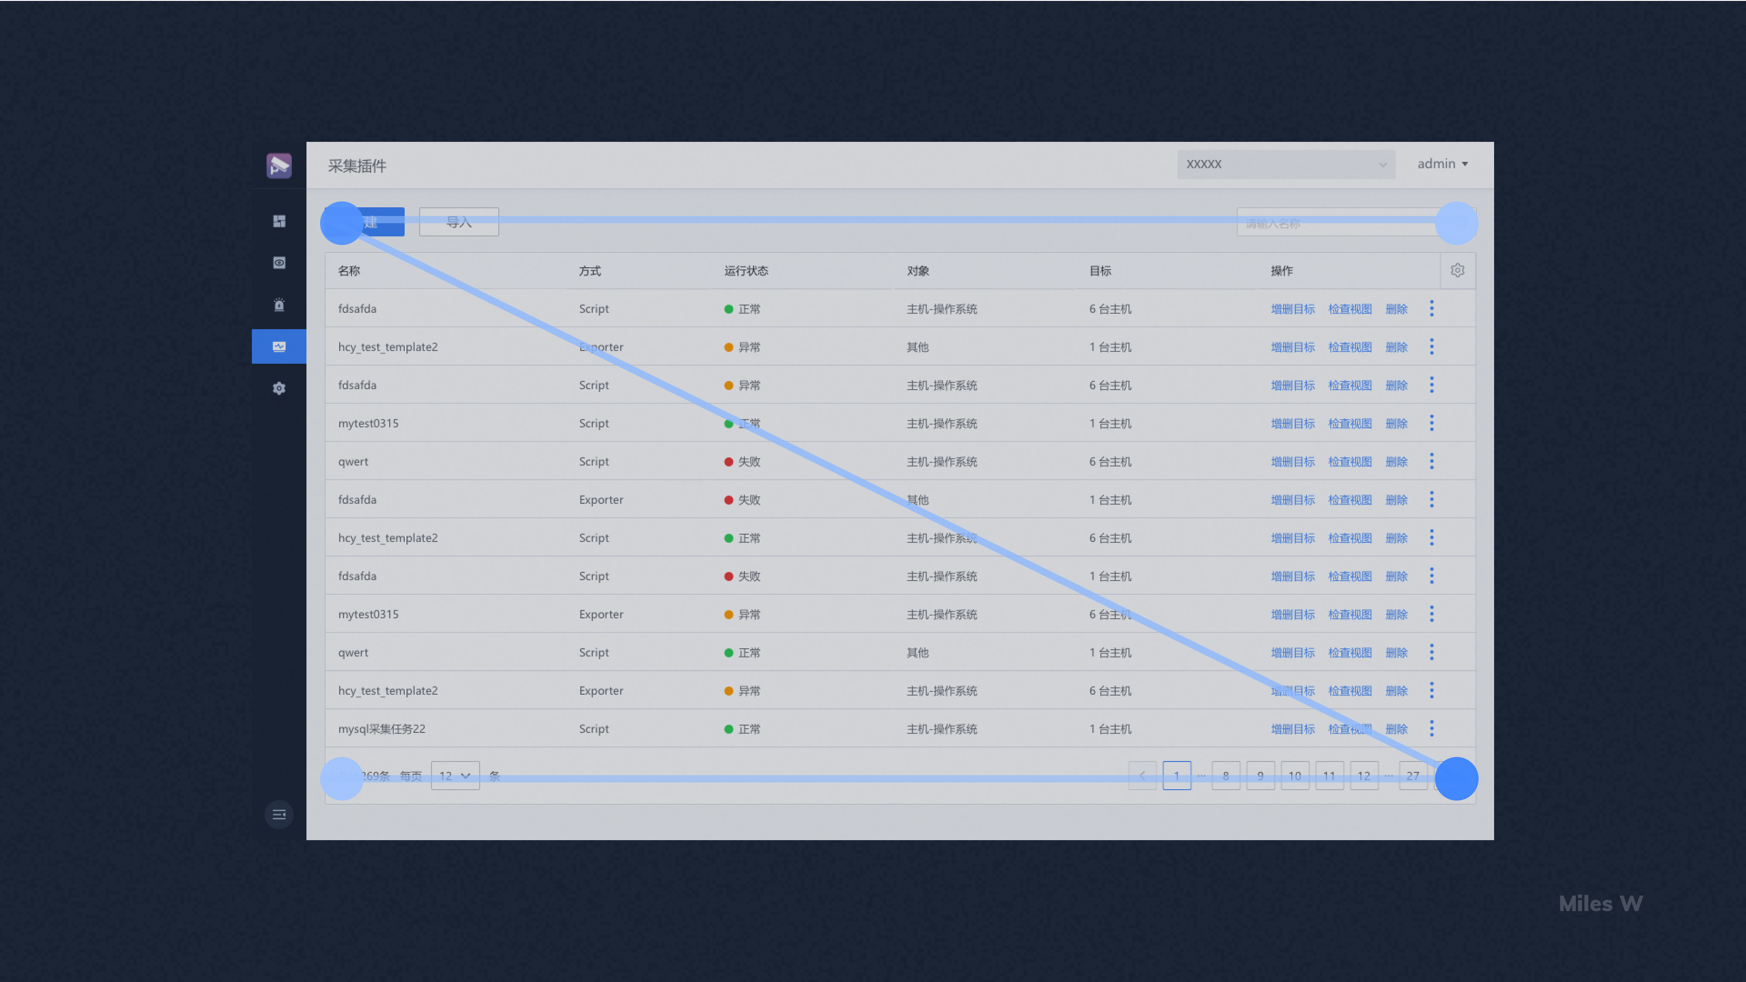Open more actions menu for mysql采集任务22 row
The height and width of the screenshot is (982, 1746).
[1431, 728]
